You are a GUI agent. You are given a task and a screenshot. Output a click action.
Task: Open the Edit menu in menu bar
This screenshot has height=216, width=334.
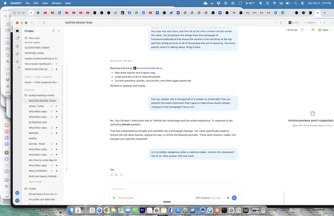pos(36,3)
